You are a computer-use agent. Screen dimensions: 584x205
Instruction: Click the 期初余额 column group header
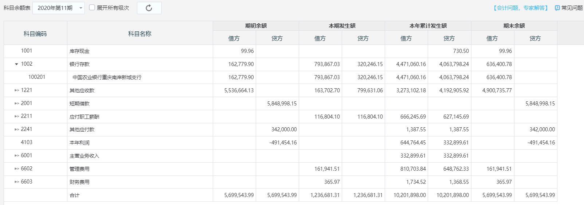pos(256,26)
